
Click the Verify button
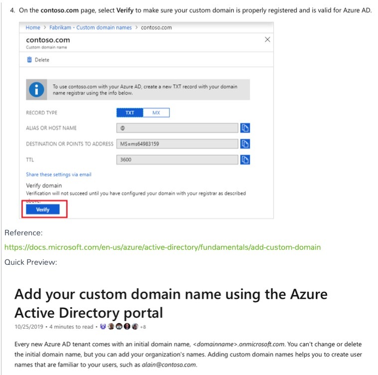(43, 209)
